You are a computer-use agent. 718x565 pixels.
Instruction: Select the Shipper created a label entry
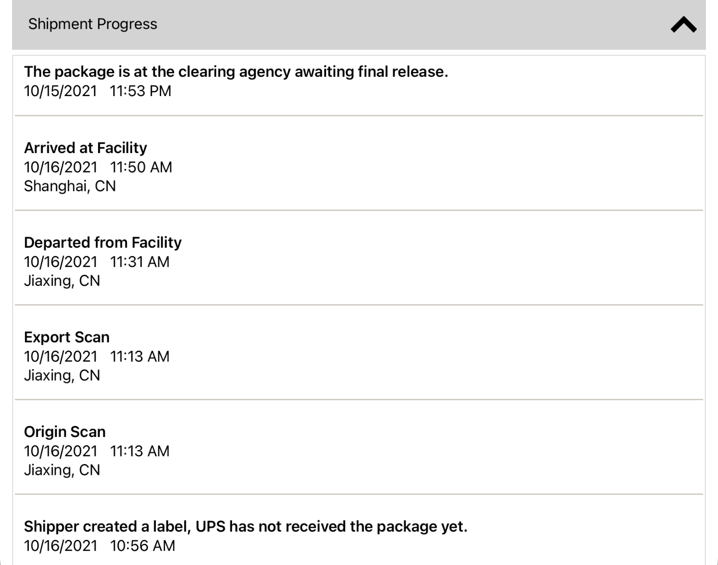[x=246, y=526]
